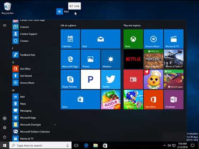Image resolution: width=199 pixels, height=149 pixels.
Task: Open the Calendar tile
Action: 70,39
